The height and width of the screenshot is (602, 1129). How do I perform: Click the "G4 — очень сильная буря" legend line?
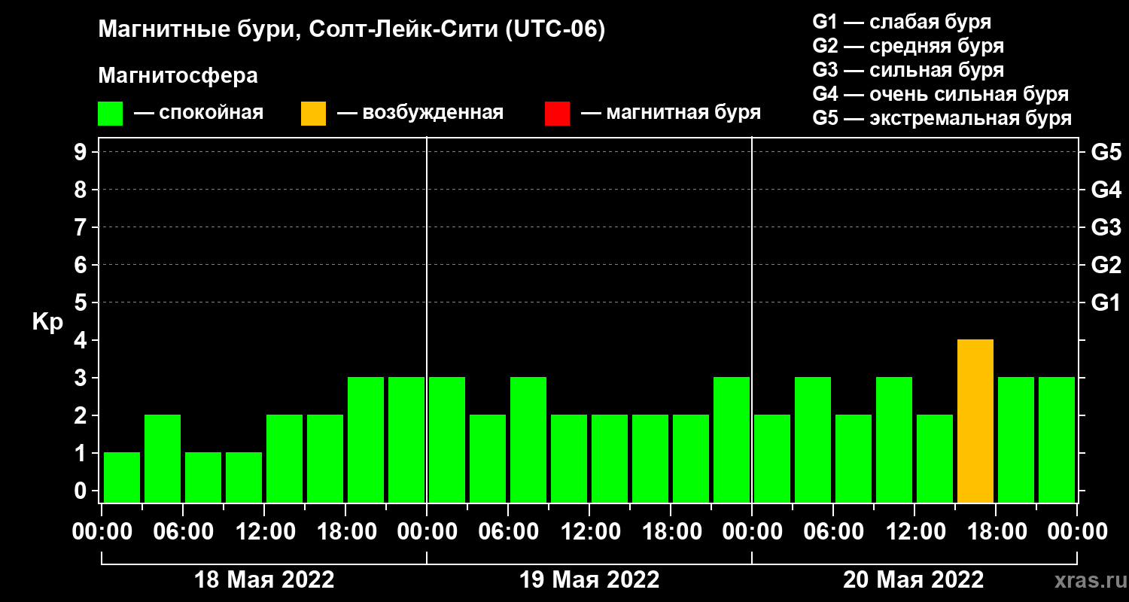coord(940,94)
